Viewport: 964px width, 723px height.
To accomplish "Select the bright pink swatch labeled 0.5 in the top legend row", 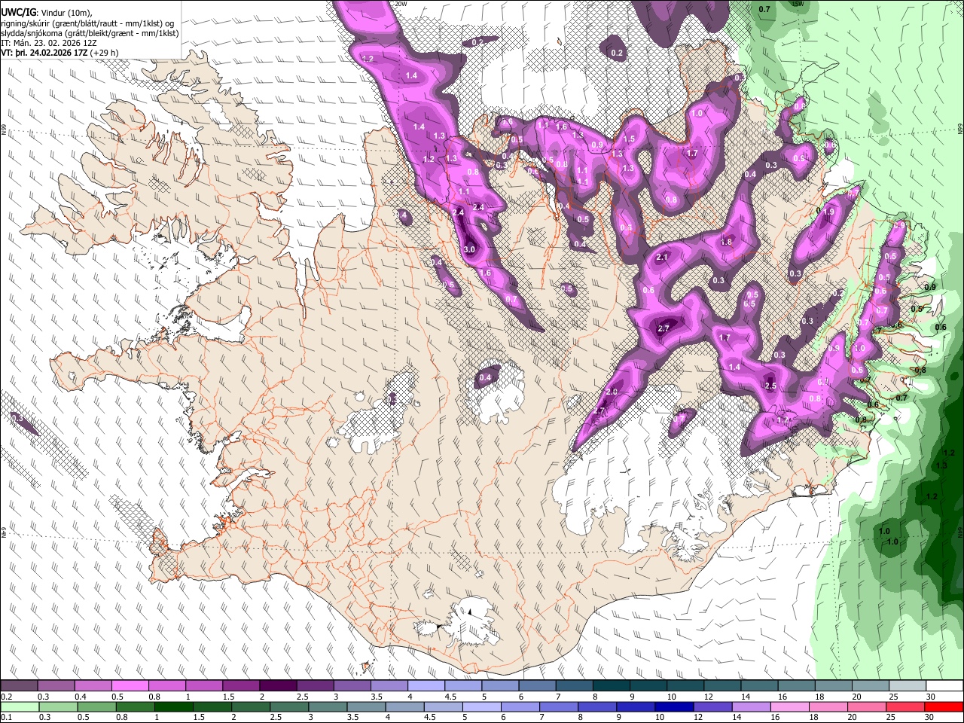I will 130,686.
